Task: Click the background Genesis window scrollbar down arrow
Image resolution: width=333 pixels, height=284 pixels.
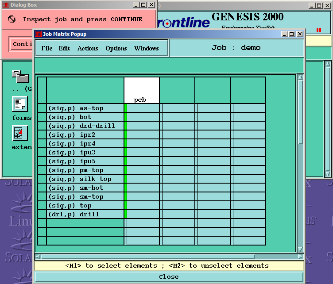Action: [328, 174]
